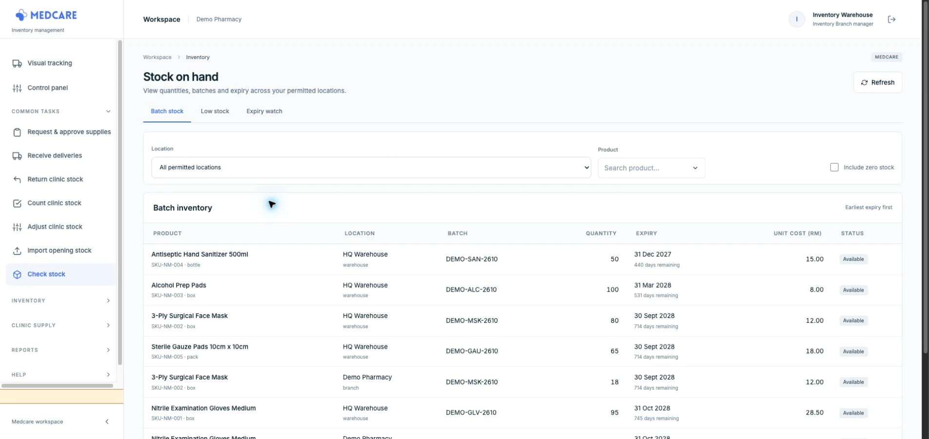Click the Receive deliveries truck icon
929x439 pixels.
pyautogui.click(x=17, y=156)
